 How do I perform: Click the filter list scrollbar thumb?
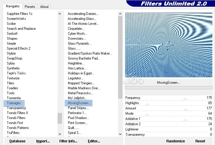point(120,57)
